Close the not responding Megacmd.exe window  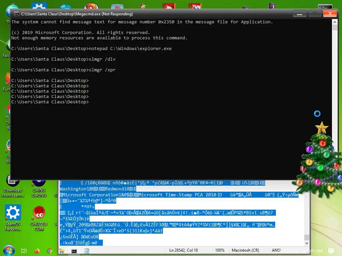coord(330,14)
